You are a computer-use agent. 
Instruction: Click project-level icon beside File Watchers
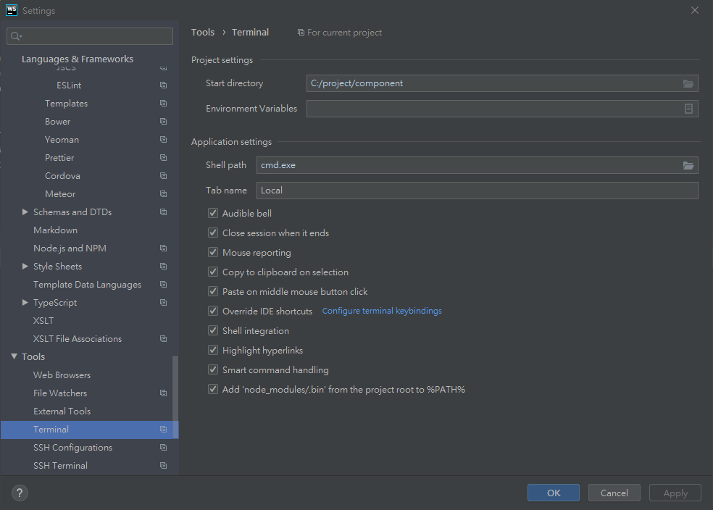(x=163, y=393)
